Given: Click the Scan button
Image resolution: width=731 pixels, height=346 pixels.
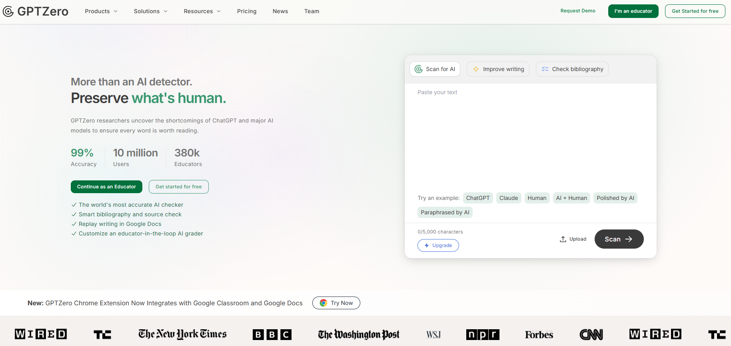Looking at the screenshot, I should [x=619, y=239].
